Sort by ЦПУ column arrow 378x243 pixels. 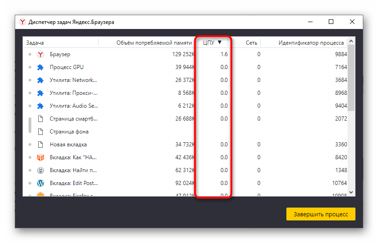pos(220,42)
